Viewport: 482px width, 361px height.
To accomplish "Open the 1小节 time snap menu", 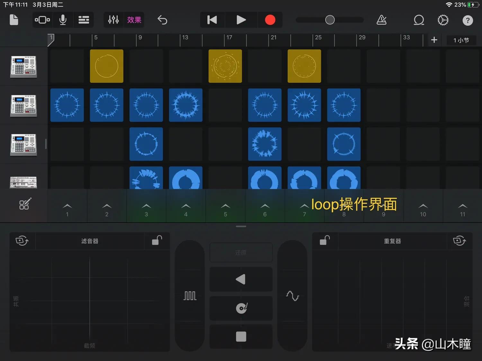I will [461, 40].
